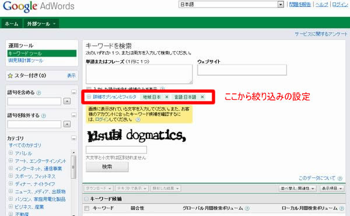
Task: Expand the インターネット、通信事業 category
Action: pos(10,168)
